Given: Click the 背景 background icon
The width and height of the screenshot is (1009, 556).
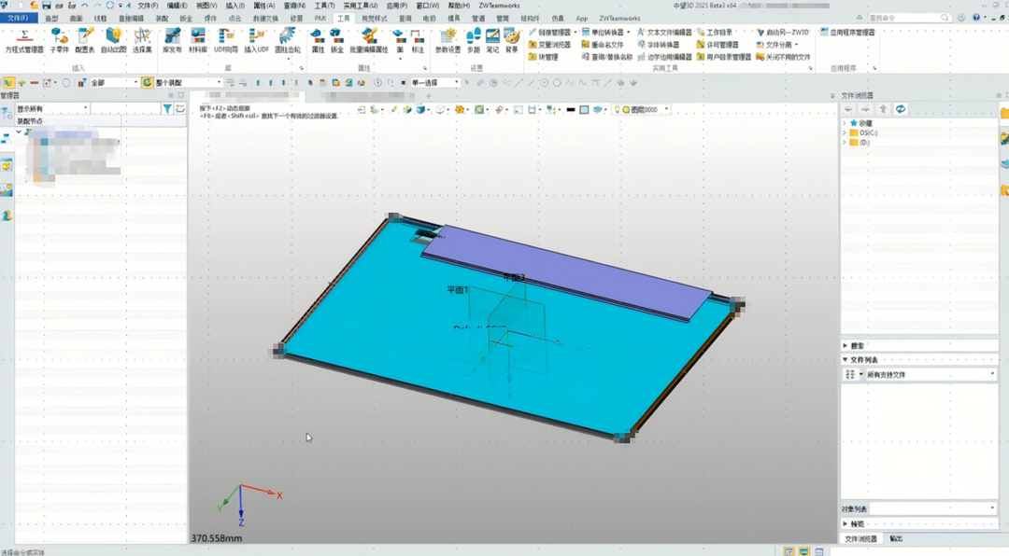Looking at the screenshot, I should tap(512, 39).
